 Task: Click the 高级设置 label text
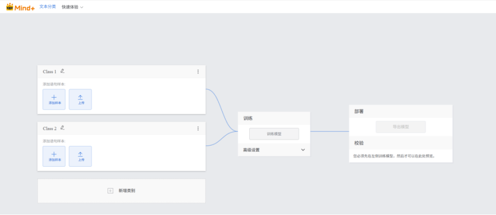pyautogui.click(x=251, y=150)
